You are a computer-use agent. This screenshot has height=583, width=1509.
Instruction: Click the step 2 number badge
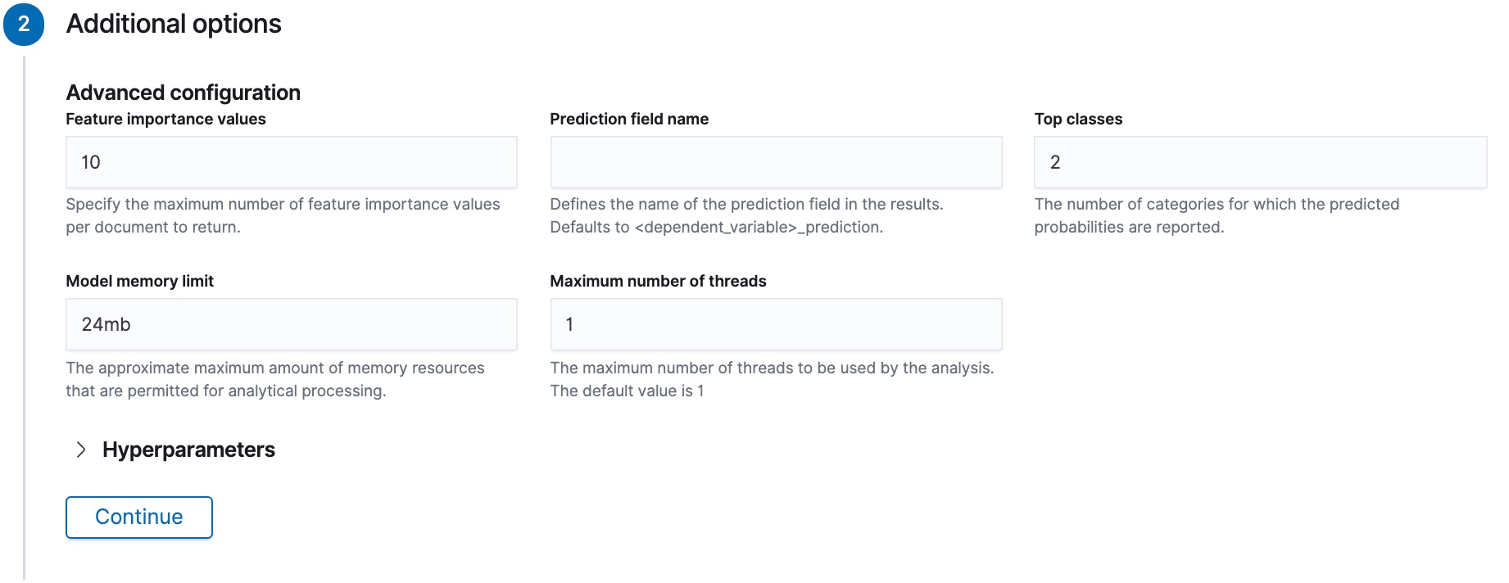tap(25, 22)
